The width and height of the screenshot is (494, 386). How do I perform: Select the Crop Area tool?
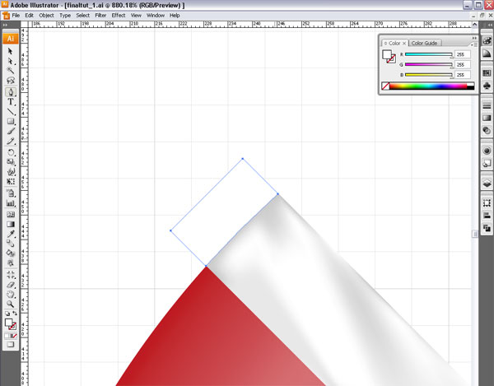[11, 275]
